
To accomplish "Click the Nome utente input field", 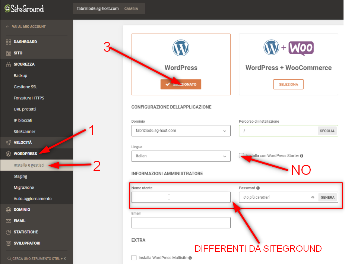I will tap(181, 197).
